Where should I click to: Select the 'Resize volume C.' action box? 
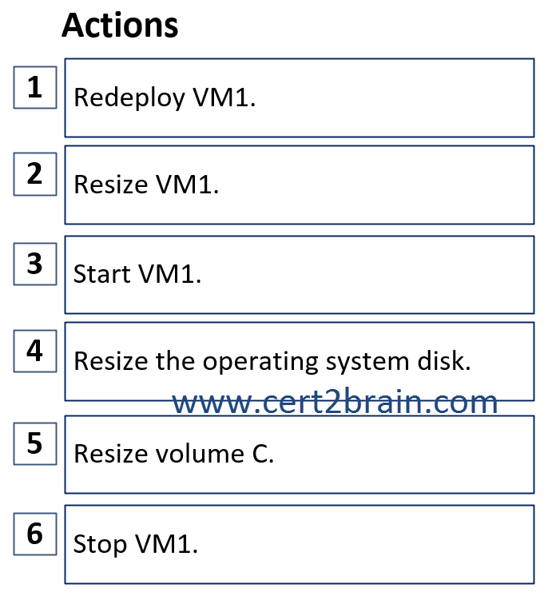coord(300,455)
